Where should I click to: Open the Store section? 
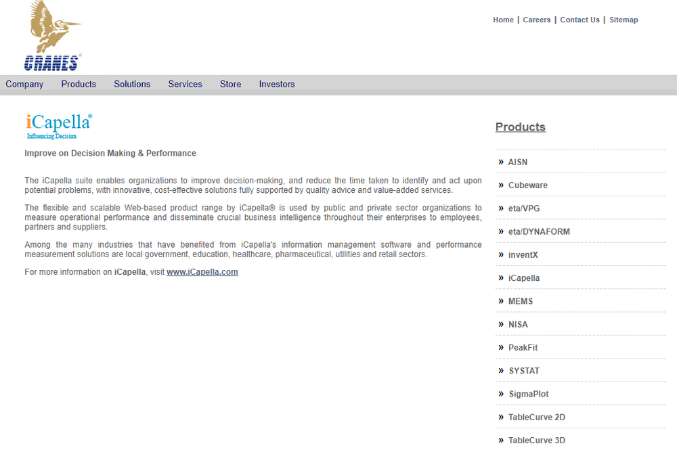(230, 84)
